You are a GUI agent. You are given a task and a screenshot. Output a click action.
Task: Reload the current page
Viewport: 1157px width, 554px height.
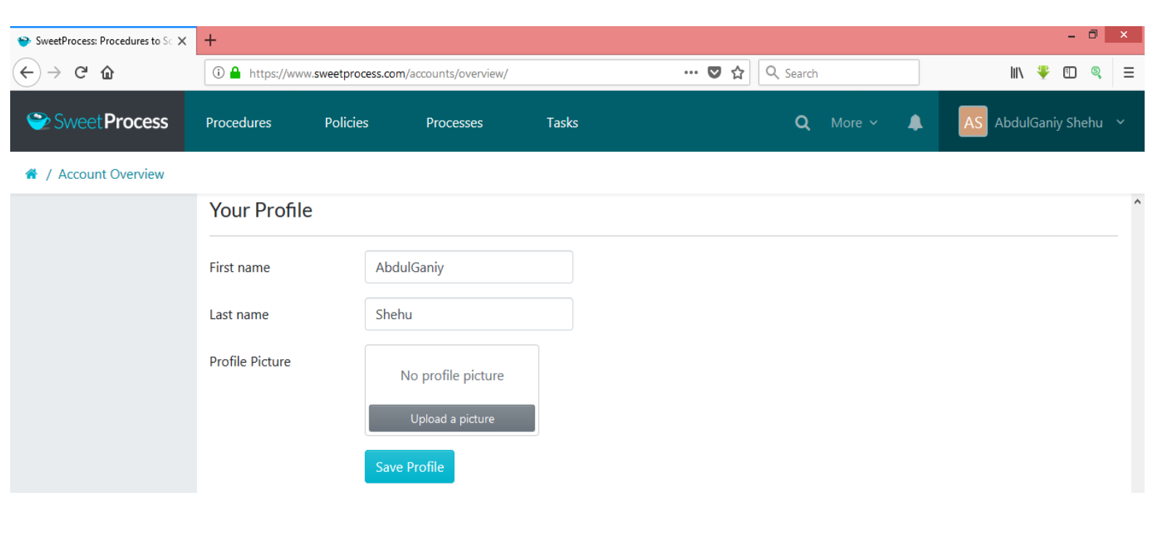[81, 73]
